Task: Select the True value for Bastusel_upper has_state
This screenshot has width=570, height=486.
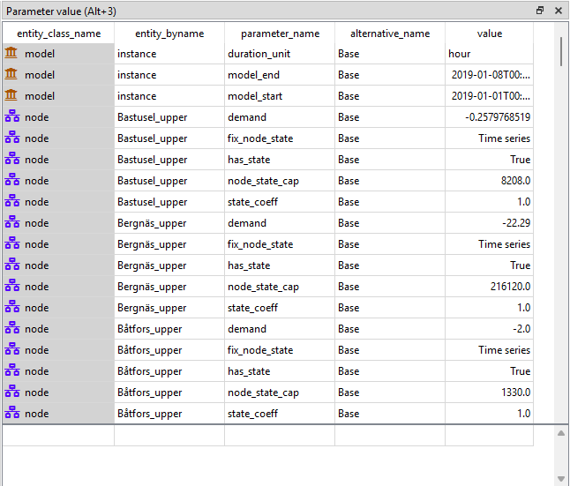Action: (490, 160)
